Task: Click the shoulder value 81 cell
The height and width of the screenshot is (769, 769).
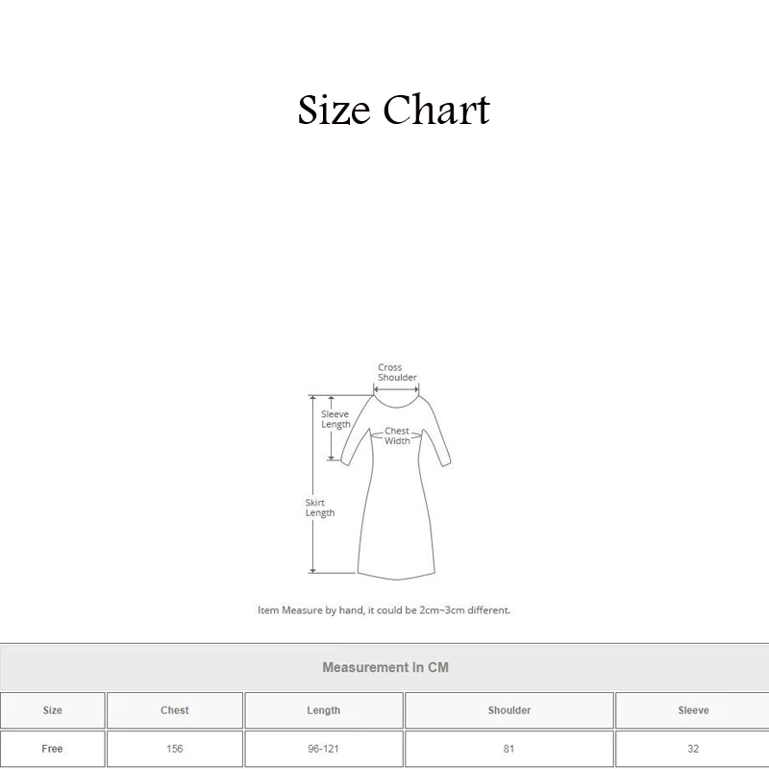Action: tap(509, 749)
